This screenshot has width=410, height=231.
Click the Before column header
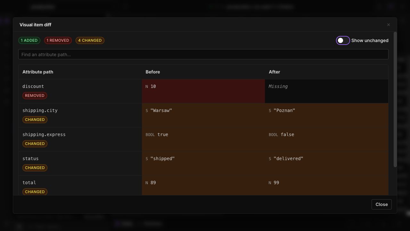coord(153,72)
